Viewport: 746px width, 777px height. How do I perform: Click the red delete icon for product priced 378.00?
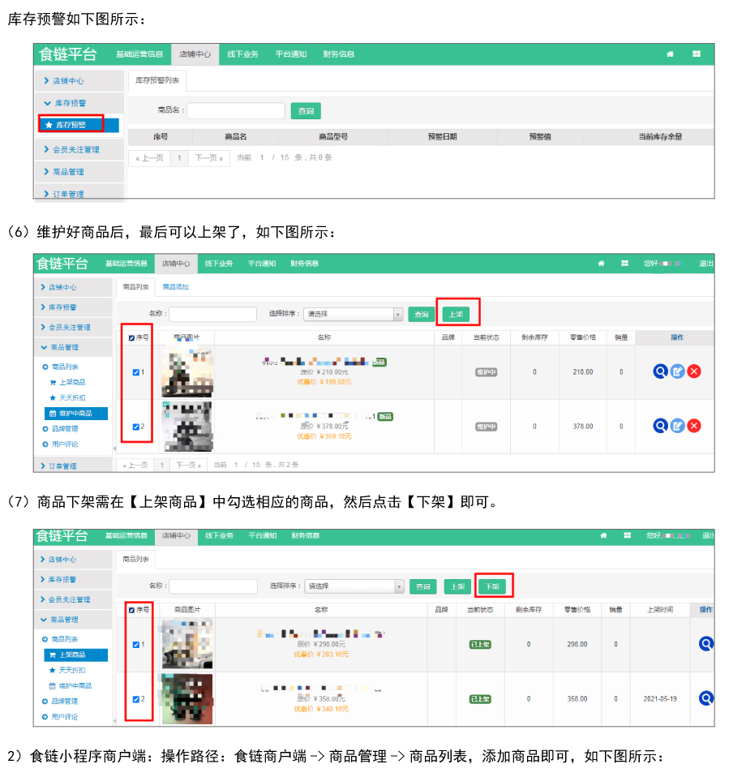pyautogui.click(x=694, y=426)
